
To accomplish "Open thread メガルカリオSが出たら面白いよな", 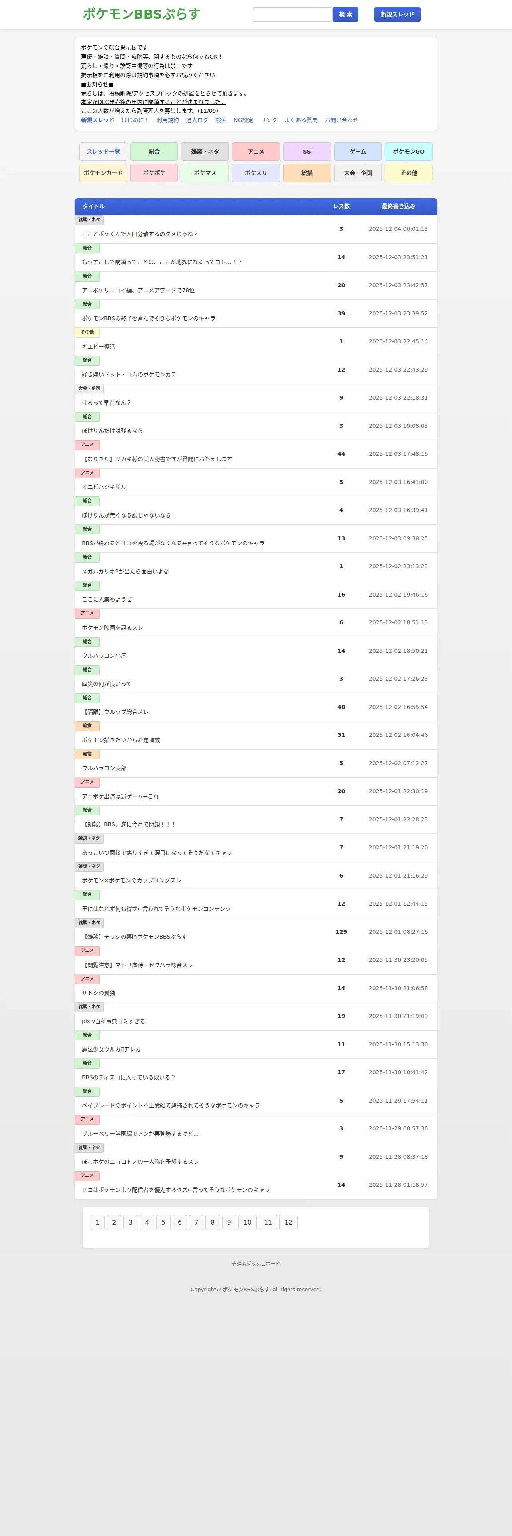I will [x=125, y=571].
